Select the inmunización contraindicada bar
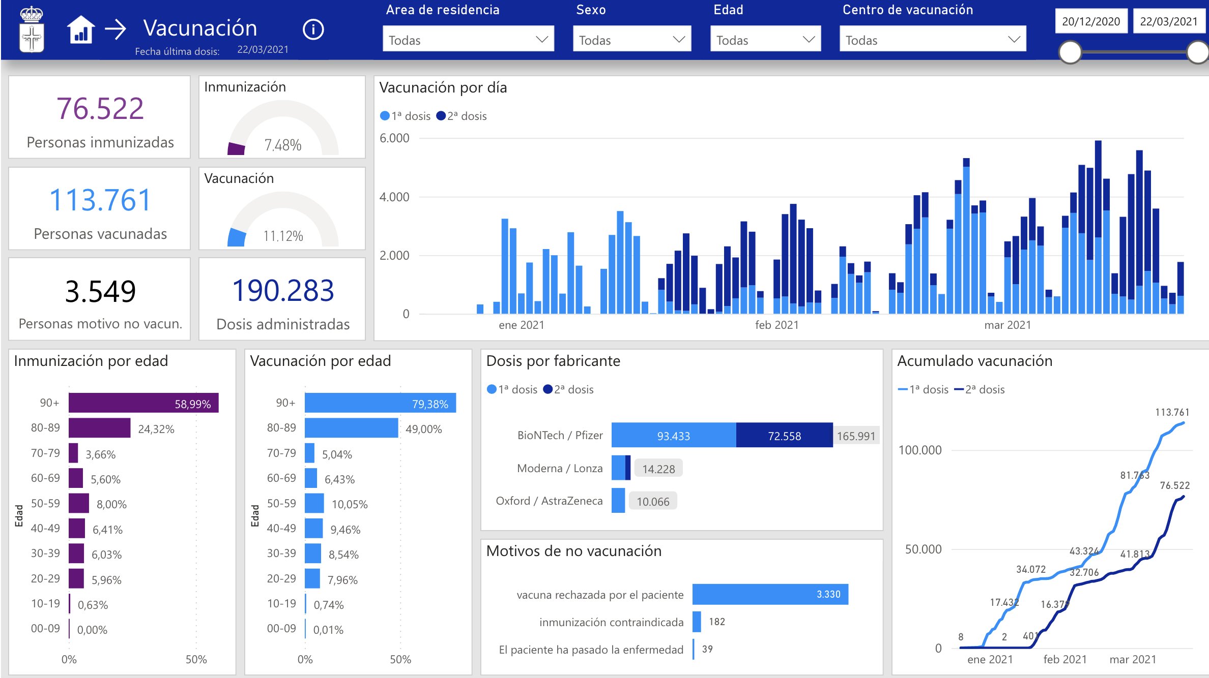Screen dimensions: 1209x678 click(697, 622)
